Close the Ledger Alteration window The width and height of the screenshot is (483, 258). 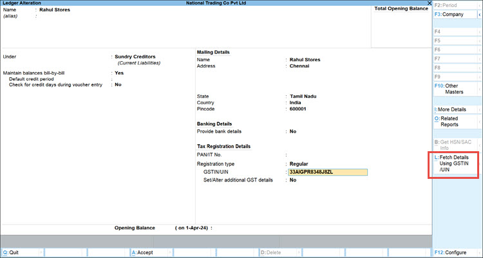click(428, 3)
